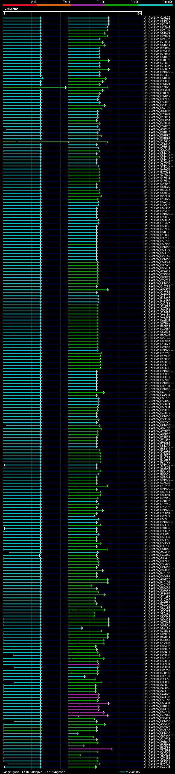Pick hit label UniRef100_B0X7L7

pos(157,763)
